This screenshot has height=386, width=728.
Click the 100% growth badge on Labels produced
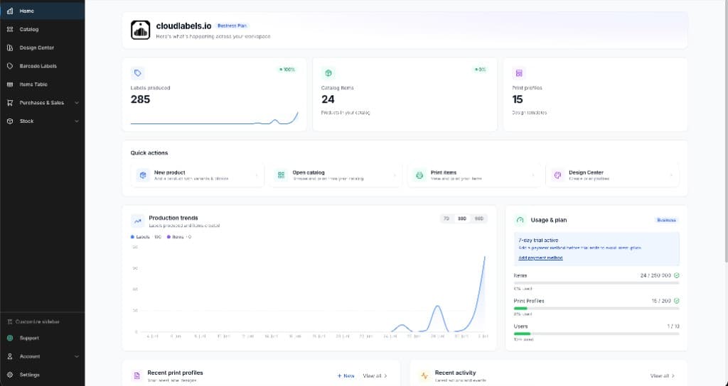(287, 70)
